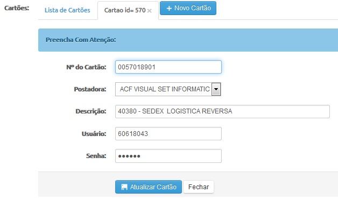Click the Usuário label

tap(94, 134)
